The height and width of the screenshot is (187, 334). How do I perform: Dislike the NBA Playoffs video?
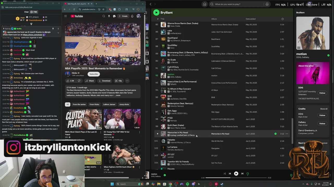pyautogui.click(x=79, y=81)
